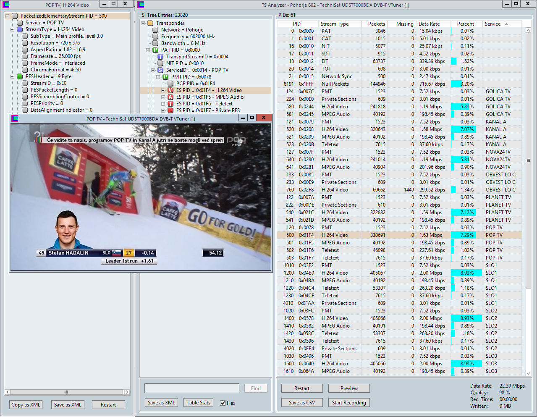Image resolution: width=537 pixels, height=417 pixels.
Task: Click Restart in the POP TV video panel
Action: (x=108, y=405)
